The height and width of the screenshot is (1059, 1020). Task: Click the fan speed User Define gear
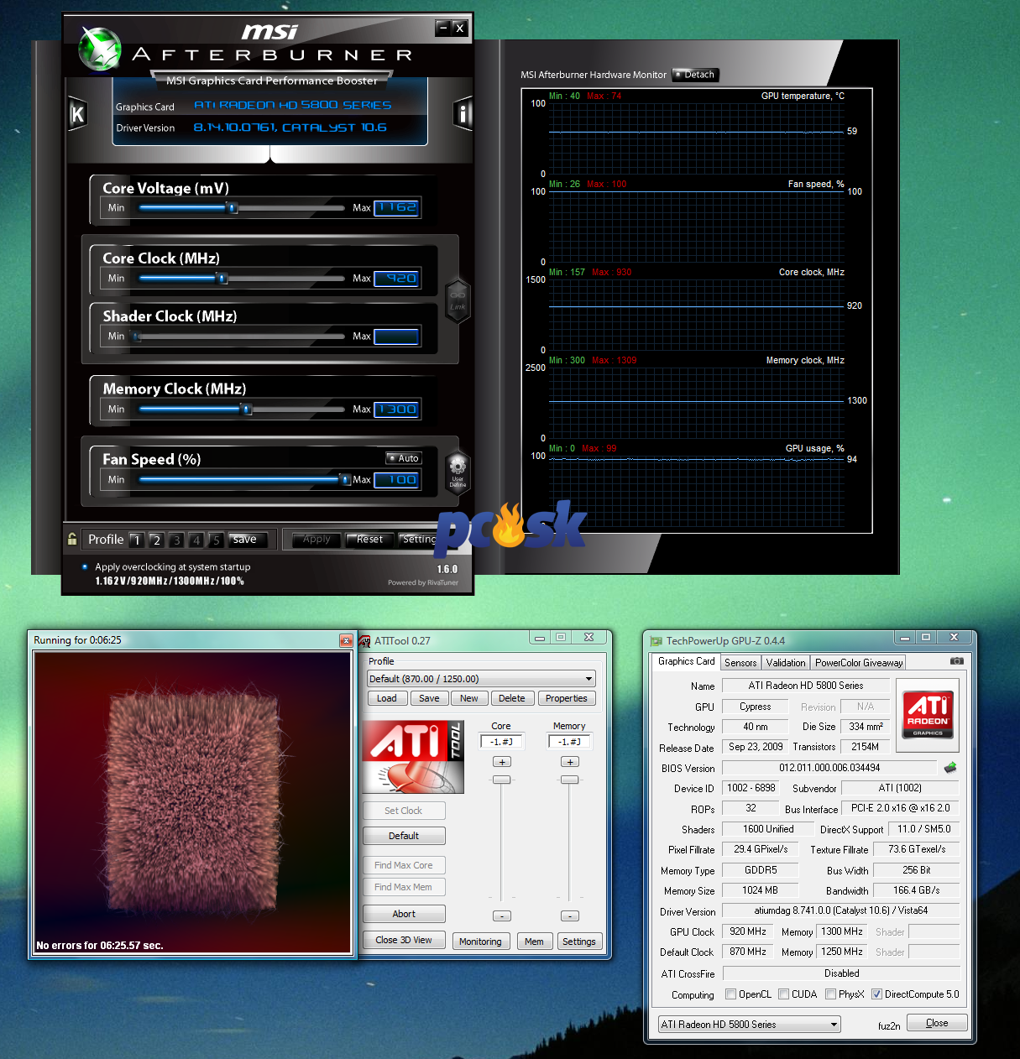[458, 471]
